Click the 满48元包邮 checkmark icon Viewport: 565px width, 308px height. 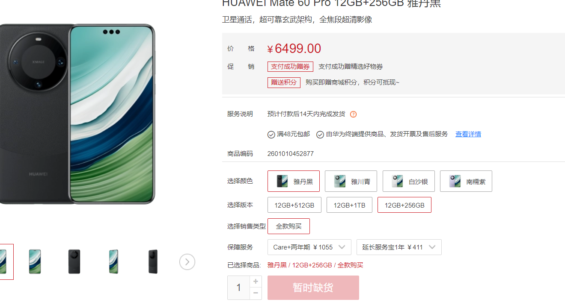(271, 135)
